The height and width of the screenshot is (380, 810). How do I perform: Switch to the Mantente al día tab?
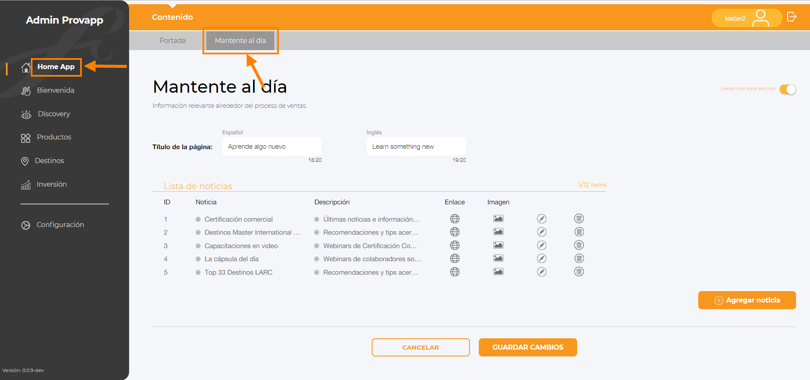click(240, 40)
